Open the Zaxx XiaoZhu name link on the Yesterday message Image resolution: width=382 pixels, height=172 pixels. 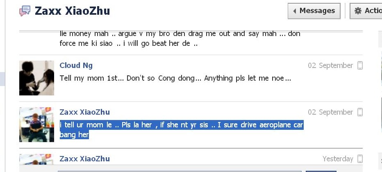(84, 159)
